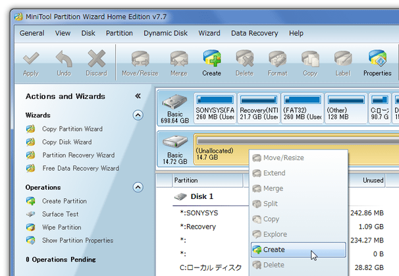This screenshot has width=399, height=276.
Task: Click the Copy Disk Wizard icon
Action: coord(31,142)
